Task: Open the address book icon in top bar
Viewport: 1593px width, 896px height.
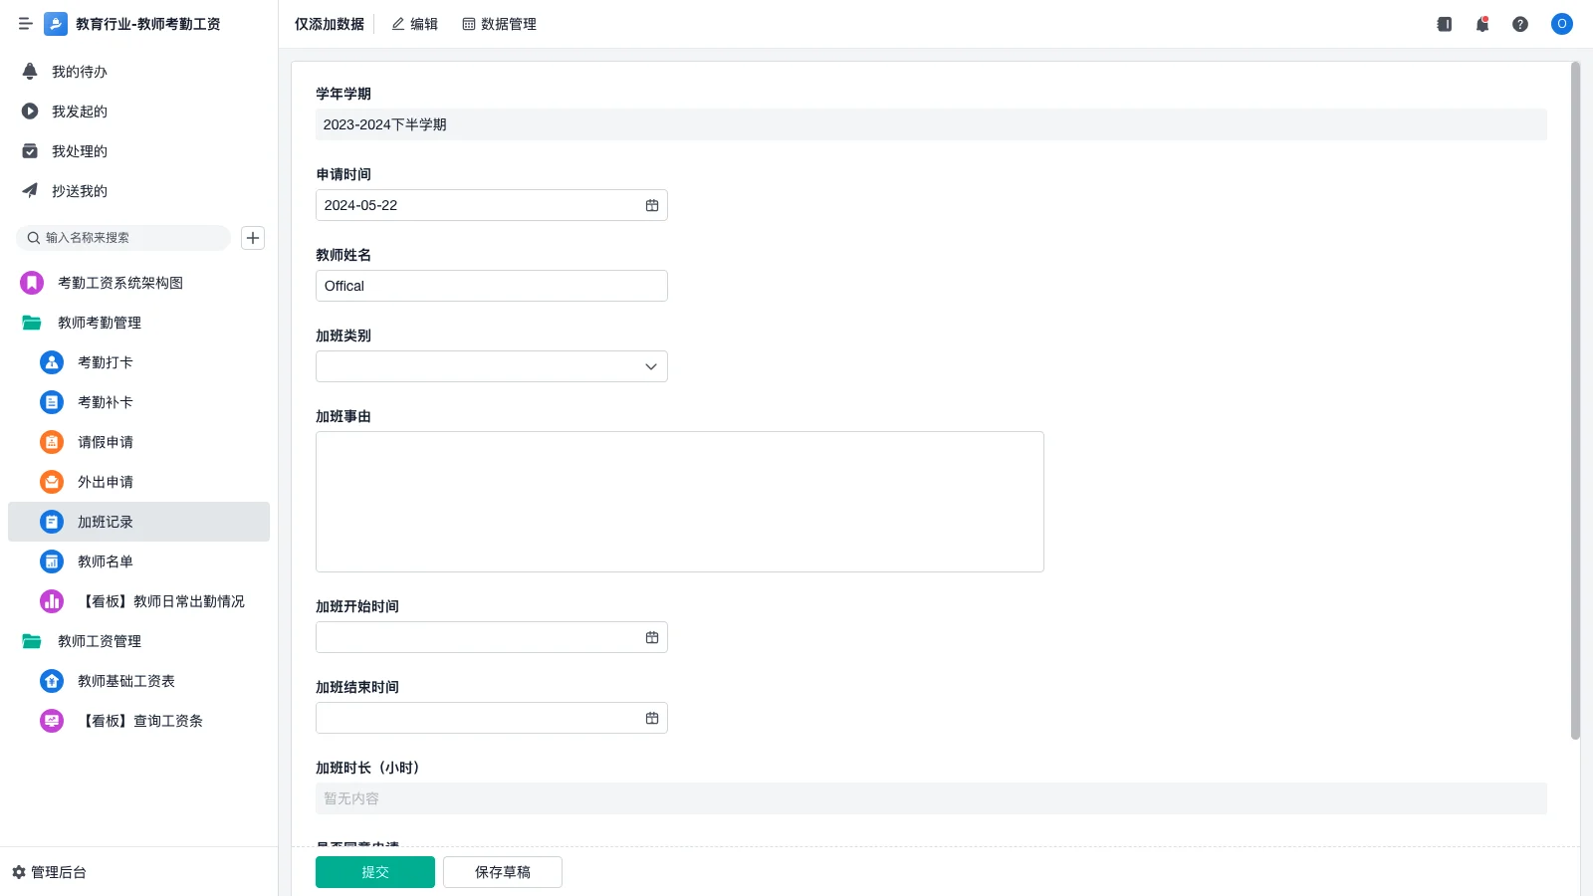Action: tap(1445, 24)
